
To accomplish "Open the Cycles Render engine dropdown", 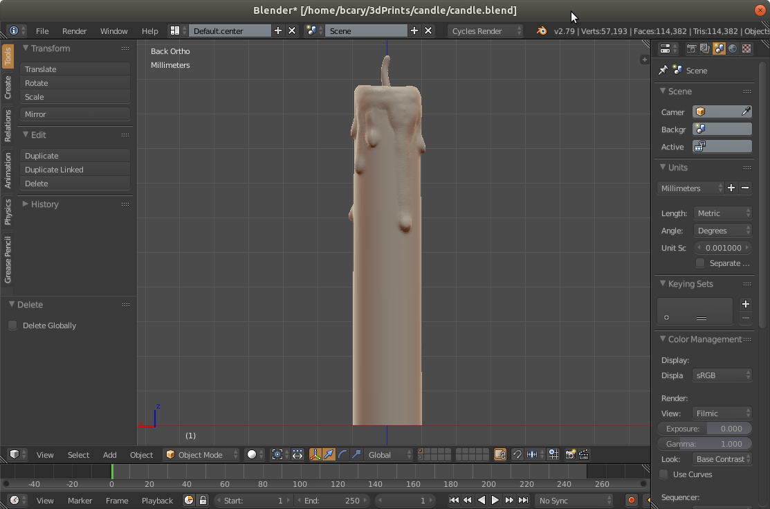I will coord(485,30).
